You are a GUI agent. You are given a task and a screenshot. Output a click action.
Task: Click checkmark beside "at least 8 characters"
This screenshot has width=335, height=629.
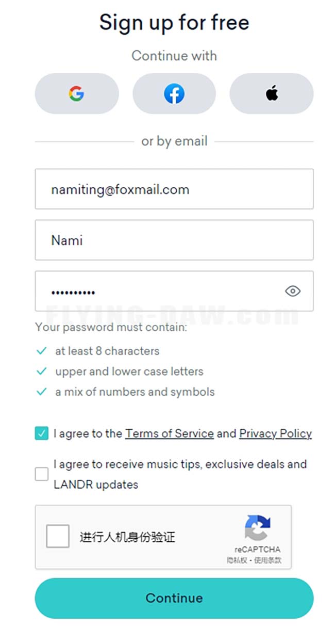coord(42,351)
